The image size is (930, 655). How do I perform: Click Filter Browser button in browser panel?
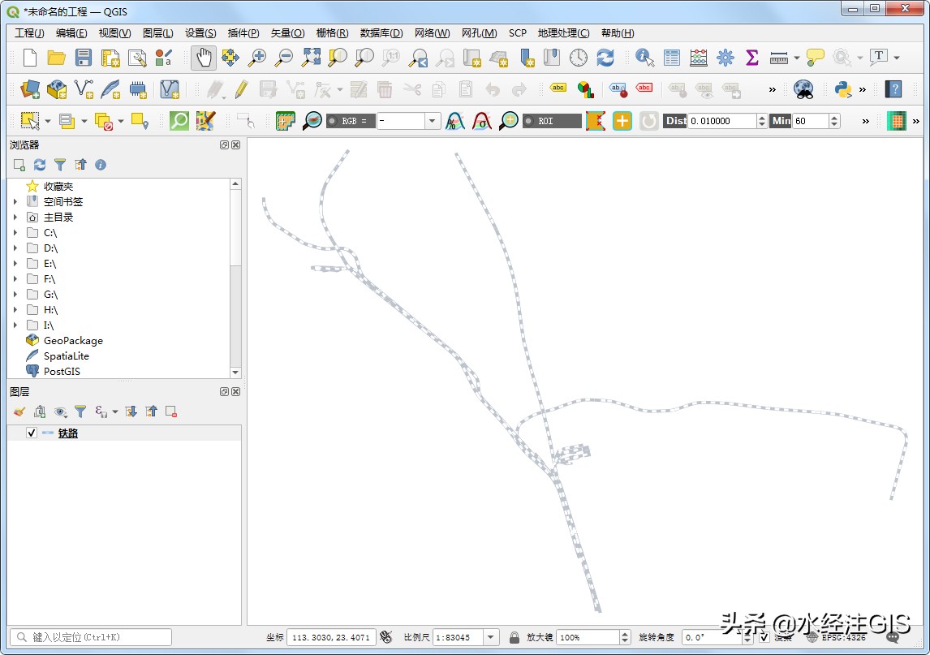[58, 165]
